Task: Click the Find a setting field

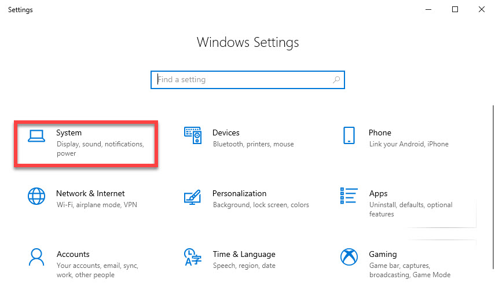Action: 248,80
